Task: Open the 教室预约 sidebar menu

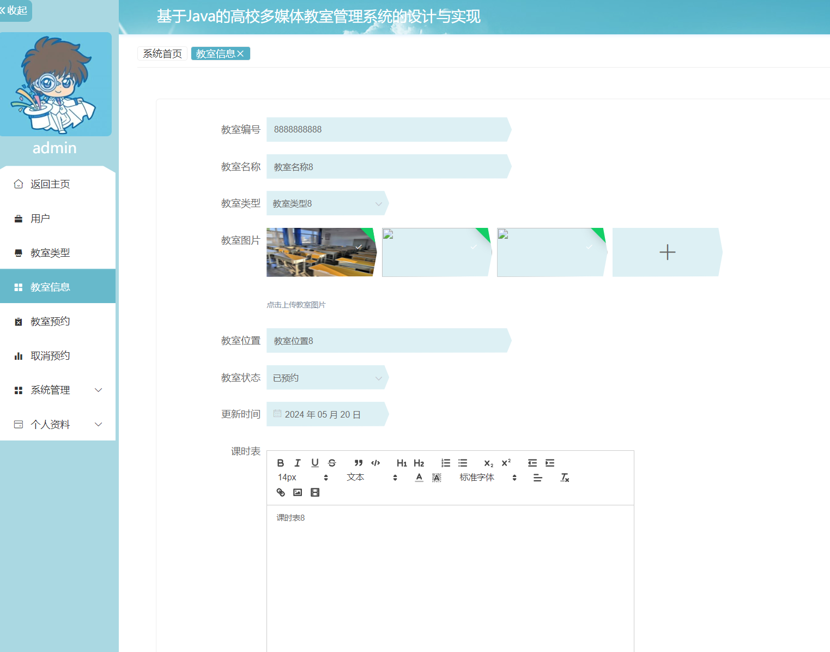Action: pyautogui.click(x=58, y=322)
